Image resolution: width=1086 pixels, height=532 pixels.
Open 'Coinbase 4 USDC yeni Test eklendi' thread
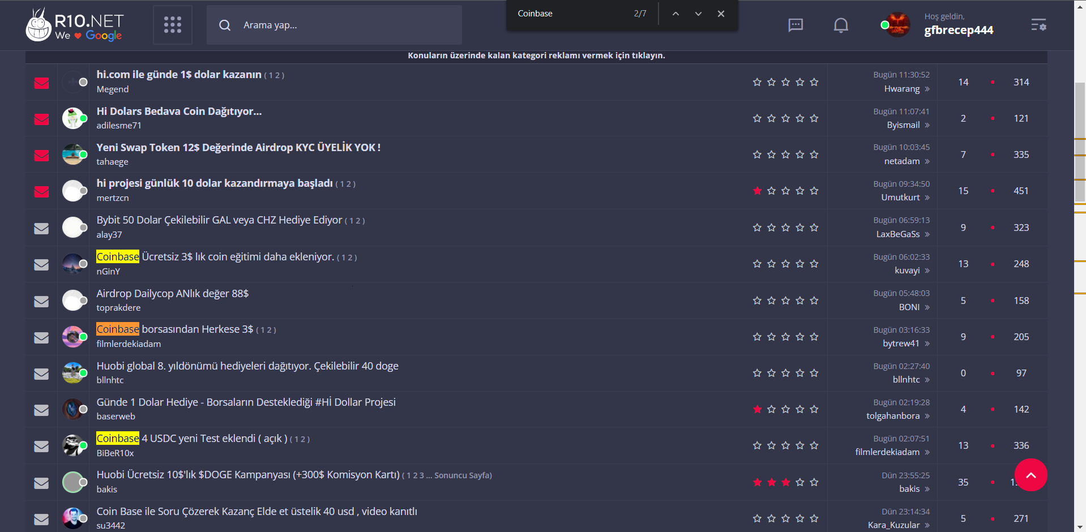click(x=192, y=439)
